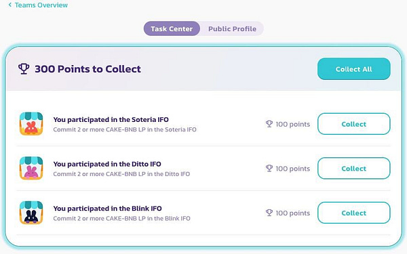Click the trophy icon in Blink row
407x254 pixels.
269,213
